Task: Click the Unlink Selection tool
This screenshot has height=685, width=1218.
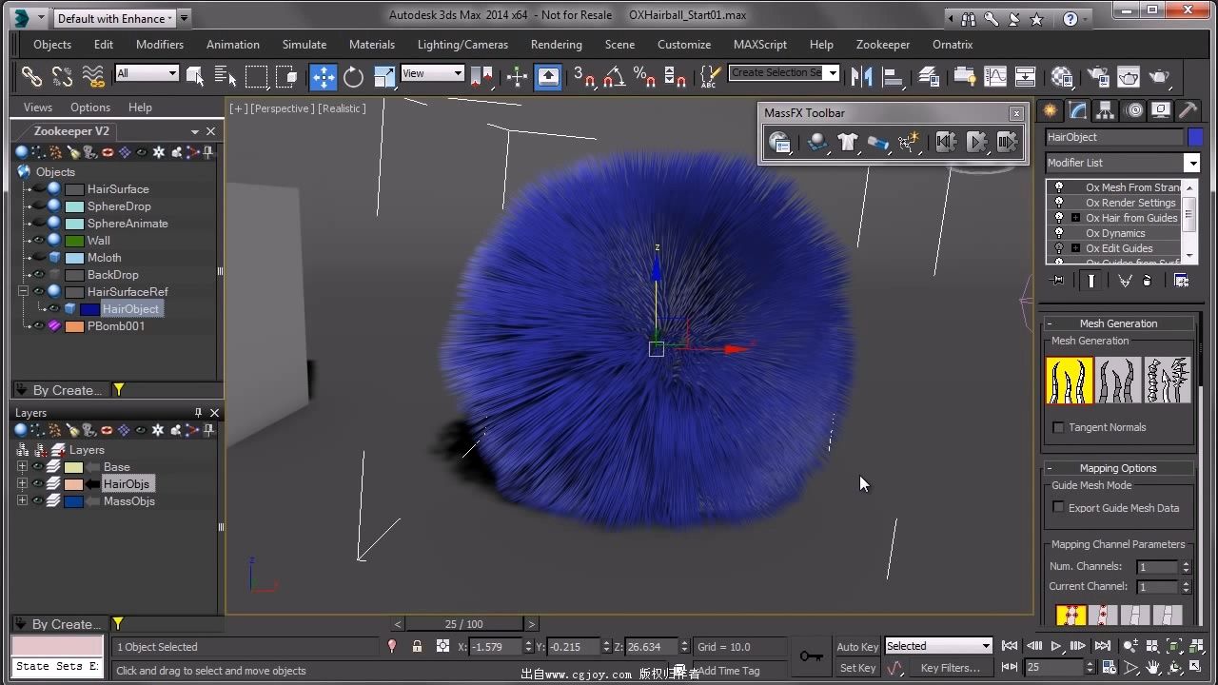Action: (62, 77)
